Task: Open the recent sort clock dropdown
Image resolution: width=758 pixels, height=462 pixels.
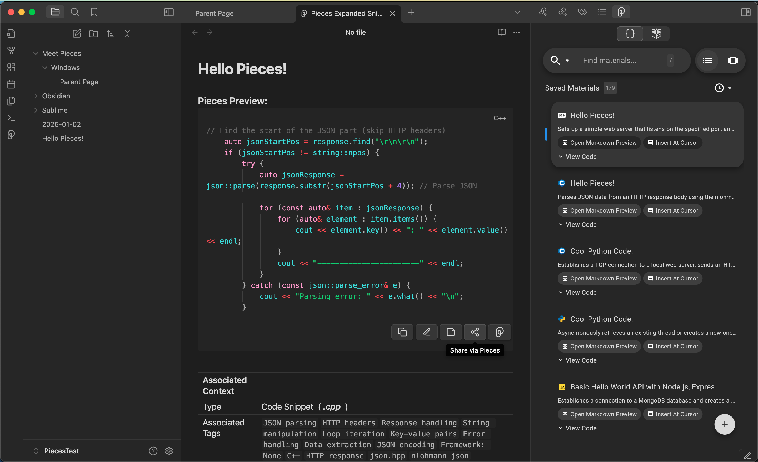Action: coord(723,88)
